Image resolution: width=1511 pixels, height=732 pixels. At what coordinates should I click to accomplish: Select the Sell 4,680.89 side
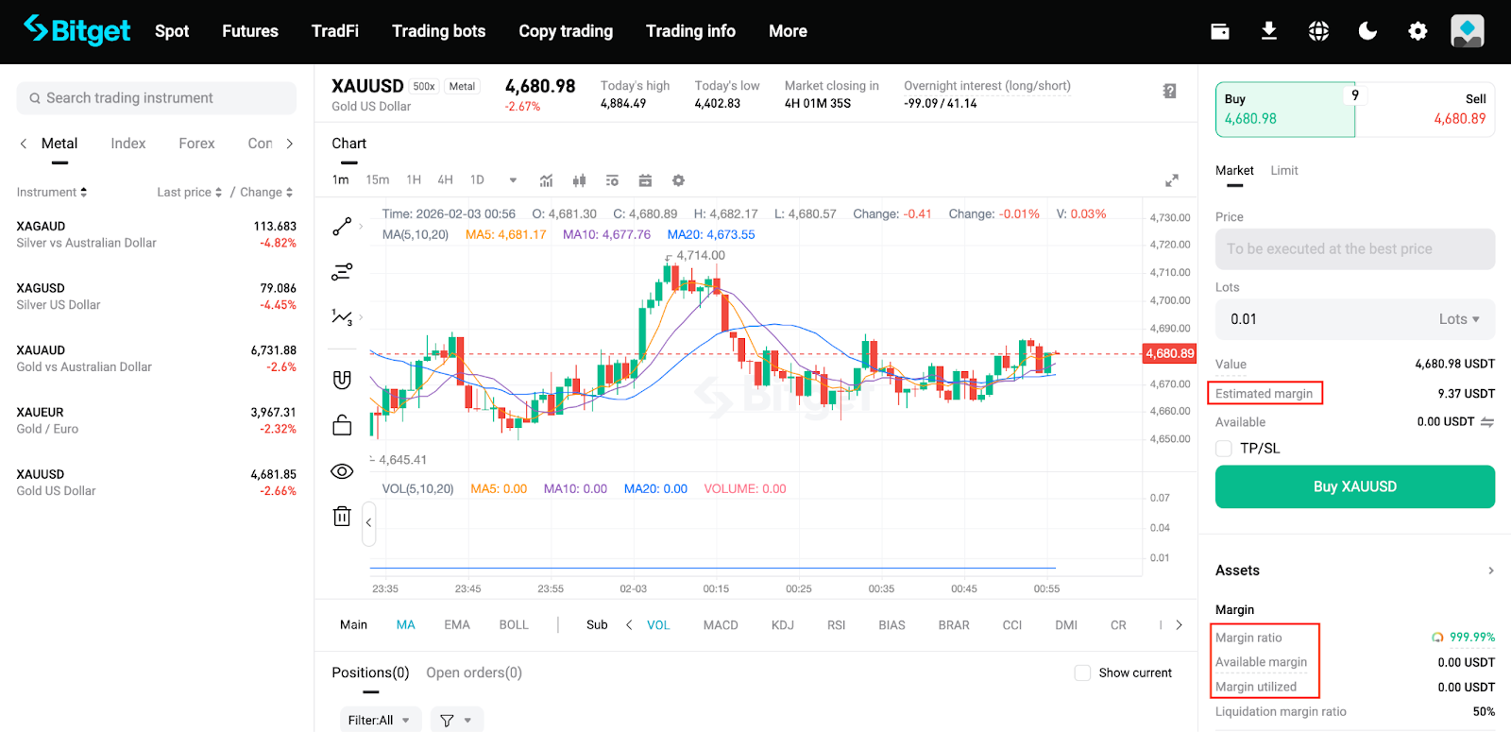pyautogui.click(x=1425, y=110)
